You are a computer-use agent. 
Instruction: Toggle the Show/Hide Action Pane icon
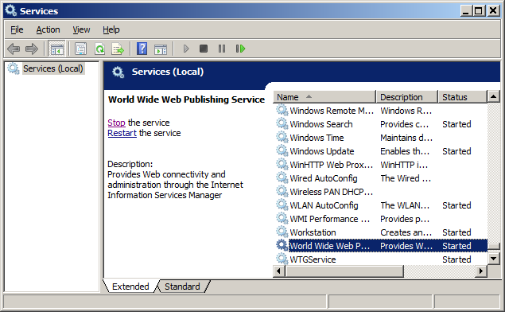point(161,49)
